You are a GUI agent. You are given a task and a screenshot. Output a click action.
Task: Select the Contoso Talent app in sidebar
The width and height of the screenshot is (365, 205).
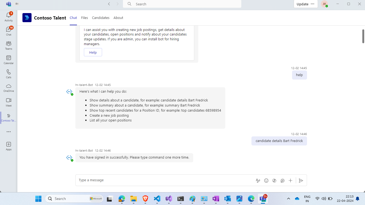point(9,117)
